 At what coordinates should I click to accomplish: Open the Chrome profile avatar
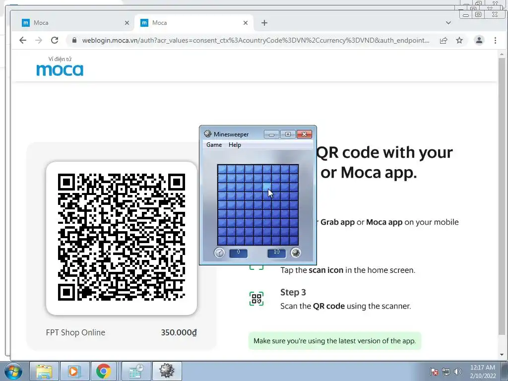click(x=479, y=40)
